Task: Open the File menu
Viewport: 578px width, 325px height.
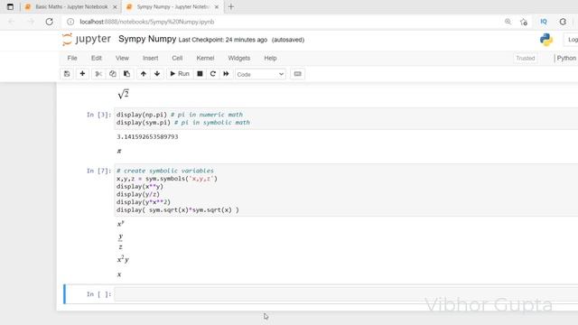Action: pyautogui.click(x=72, y=58)
